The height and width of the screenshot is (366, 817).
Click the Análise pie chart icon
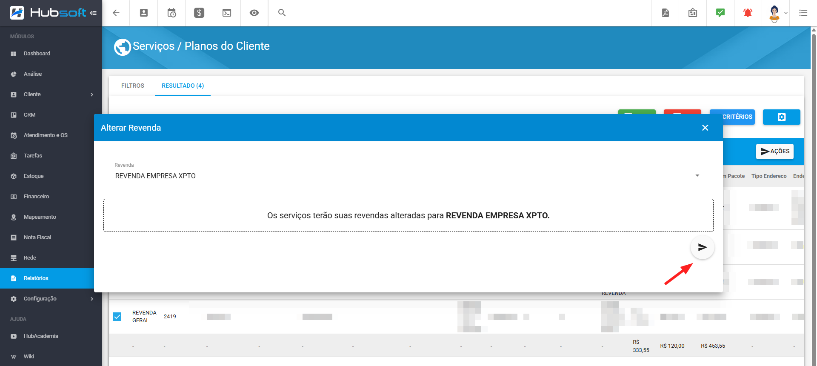[14, 74]
